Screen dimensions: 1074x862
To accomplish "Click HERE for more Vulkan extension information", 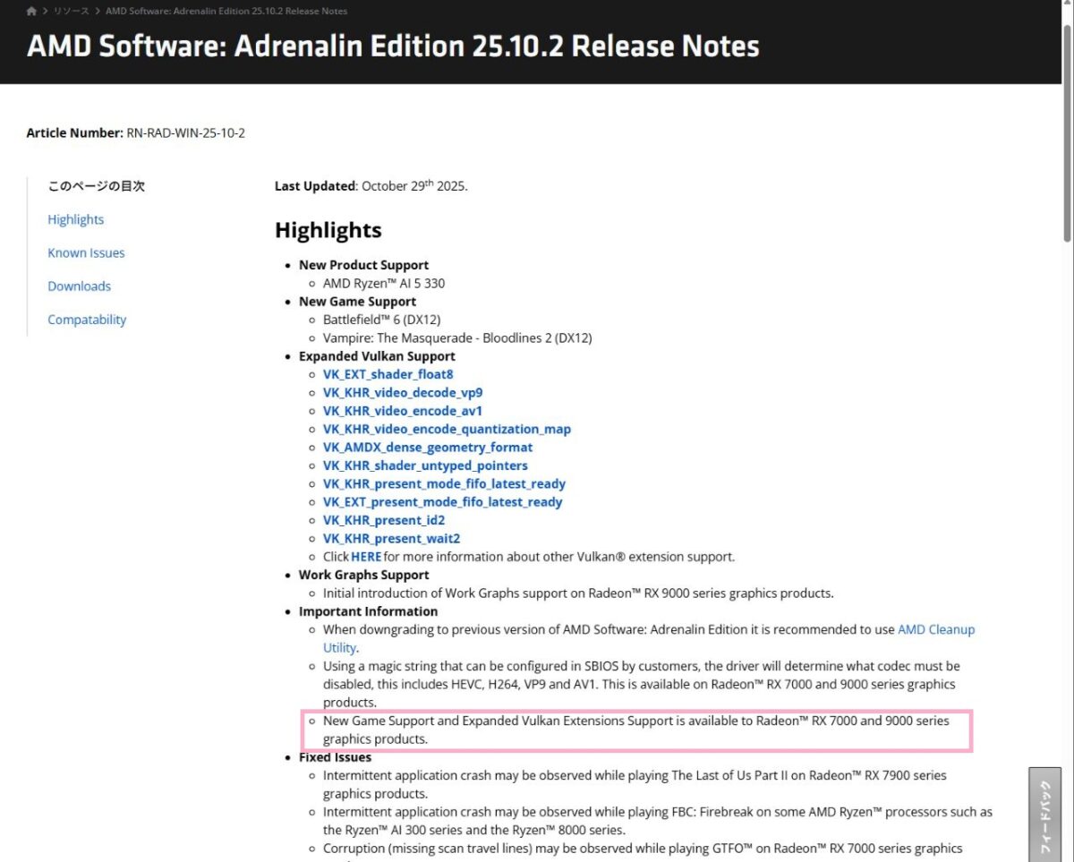I will [x=366, y=556].
